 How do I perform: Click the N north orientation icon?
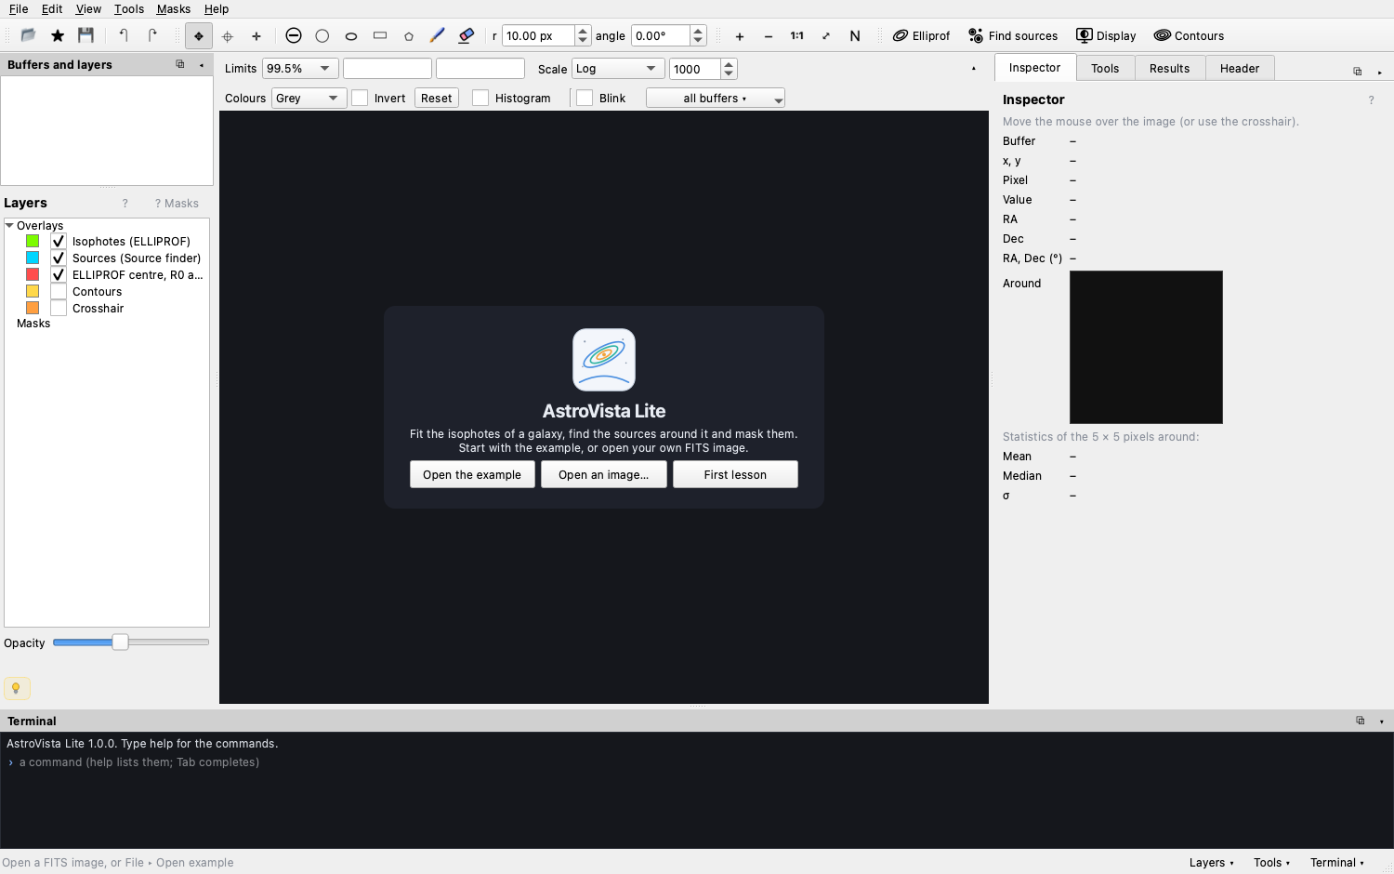click(855, 36)
